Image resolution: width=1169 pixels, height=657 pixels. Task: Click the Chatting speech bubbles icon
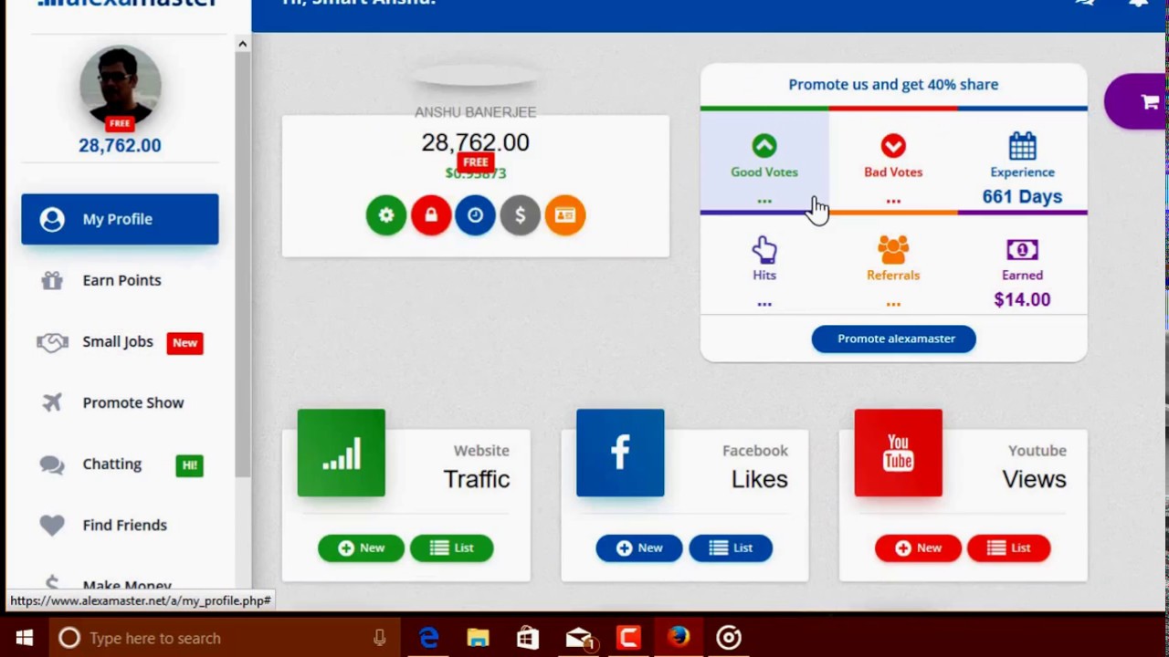(52, 464)
